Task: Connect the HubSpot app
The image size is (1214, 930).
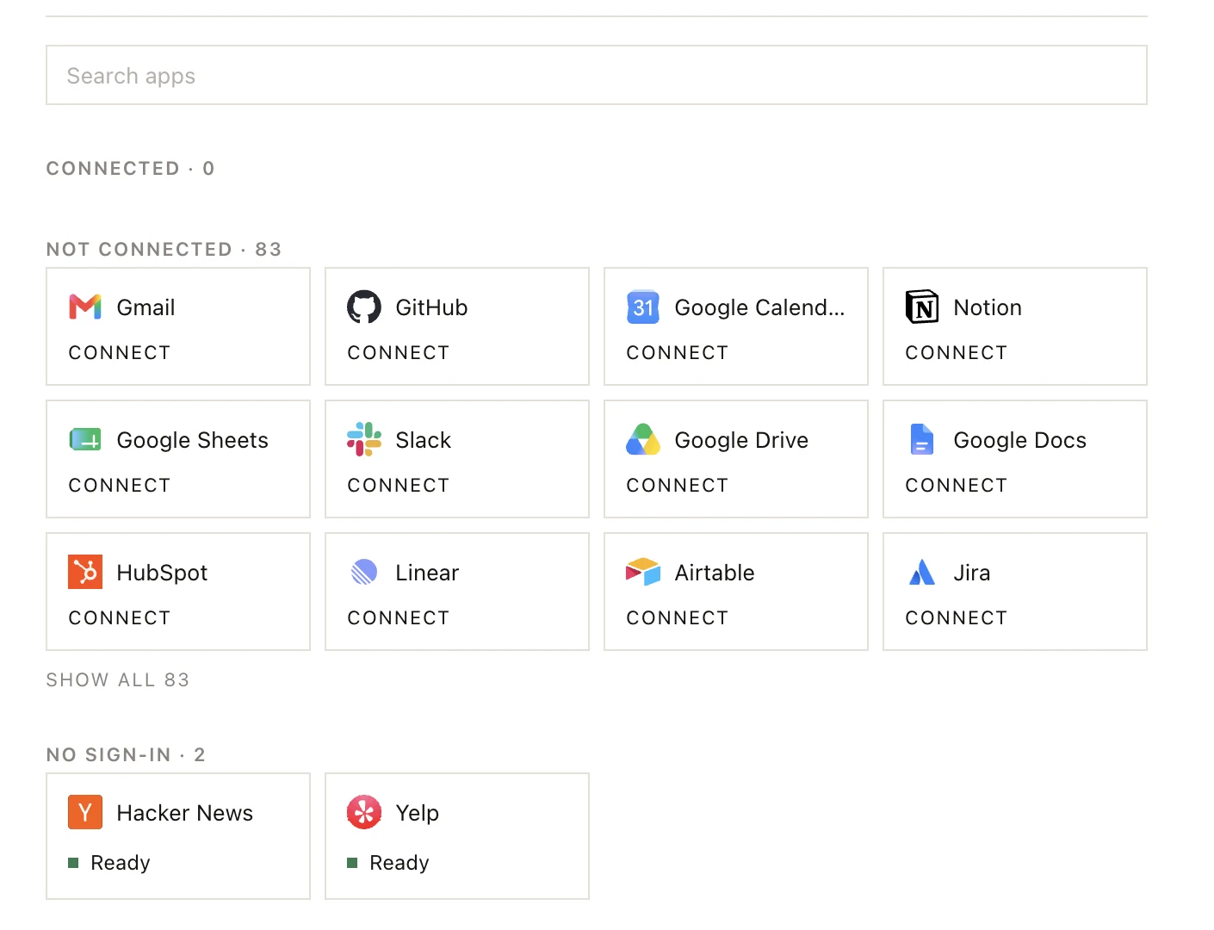Action: click(120, 618)
